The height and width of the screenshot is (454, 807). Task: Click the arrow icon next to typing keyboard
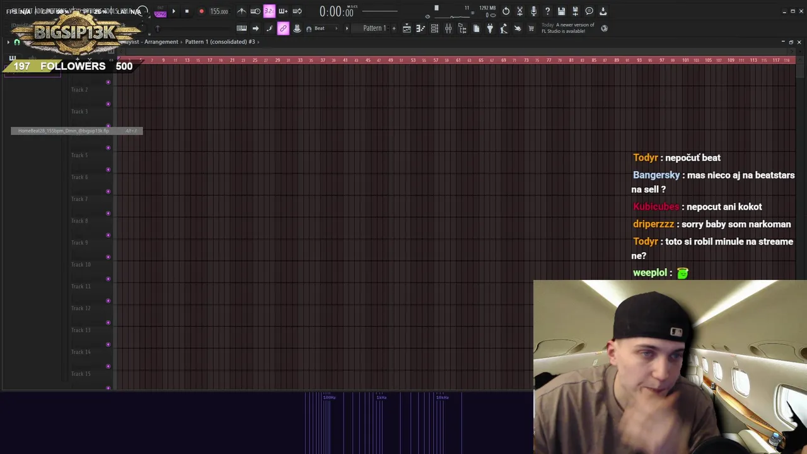point(255,28)
